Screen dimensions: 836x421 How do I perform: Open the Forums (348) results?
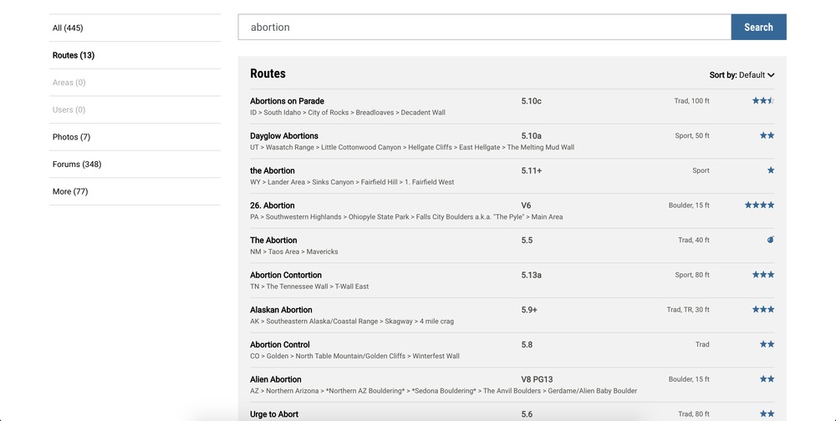point(135,164)
